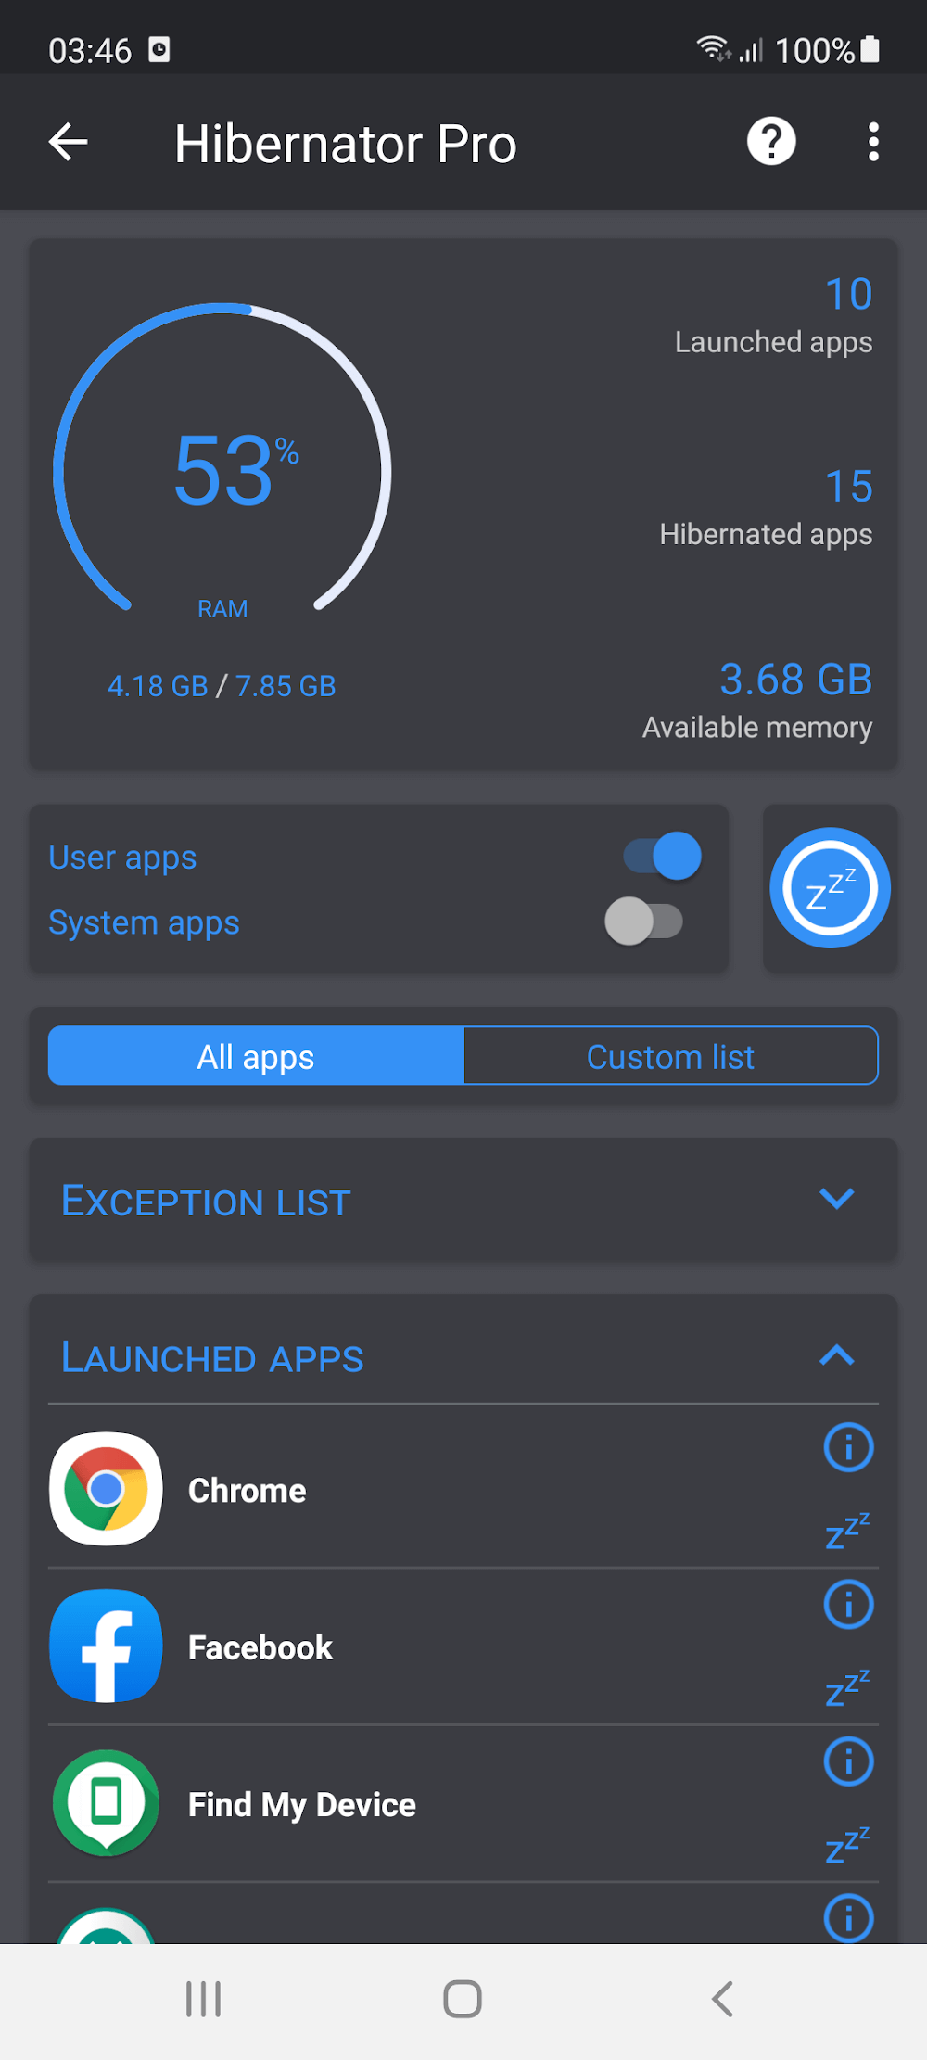Switch to the Custom list tab
This screenshot has width=927, height=2060.
(x=670, y=1056)
